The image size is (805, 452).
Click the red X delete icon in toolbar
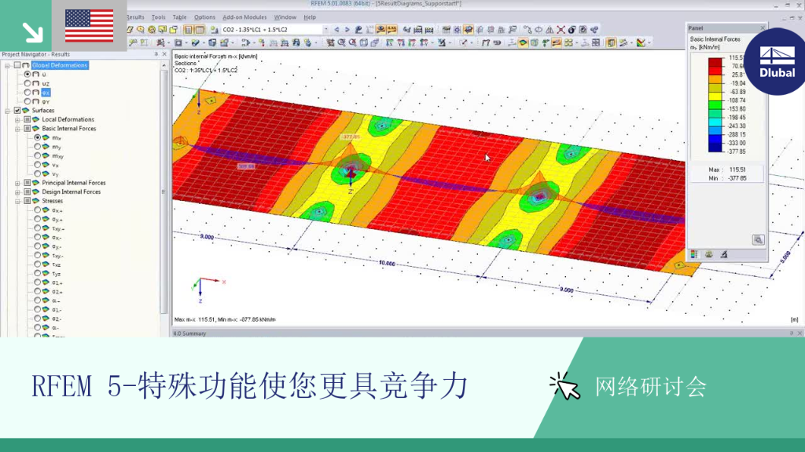tap(561, 30)
